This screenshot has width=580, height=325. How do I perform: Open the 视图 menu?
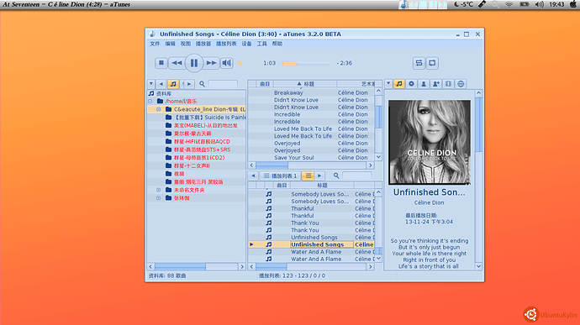pos(185,44)
